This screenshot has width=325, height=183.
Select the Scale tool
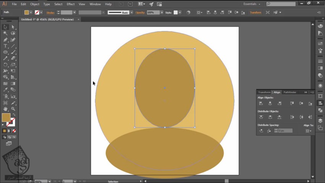tap(13, 65)
